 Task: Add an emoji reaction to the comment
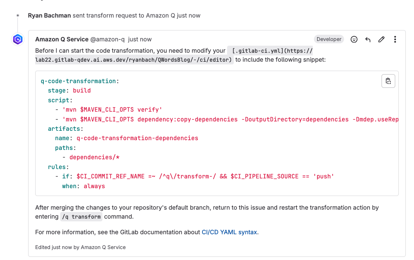[354, 39]
